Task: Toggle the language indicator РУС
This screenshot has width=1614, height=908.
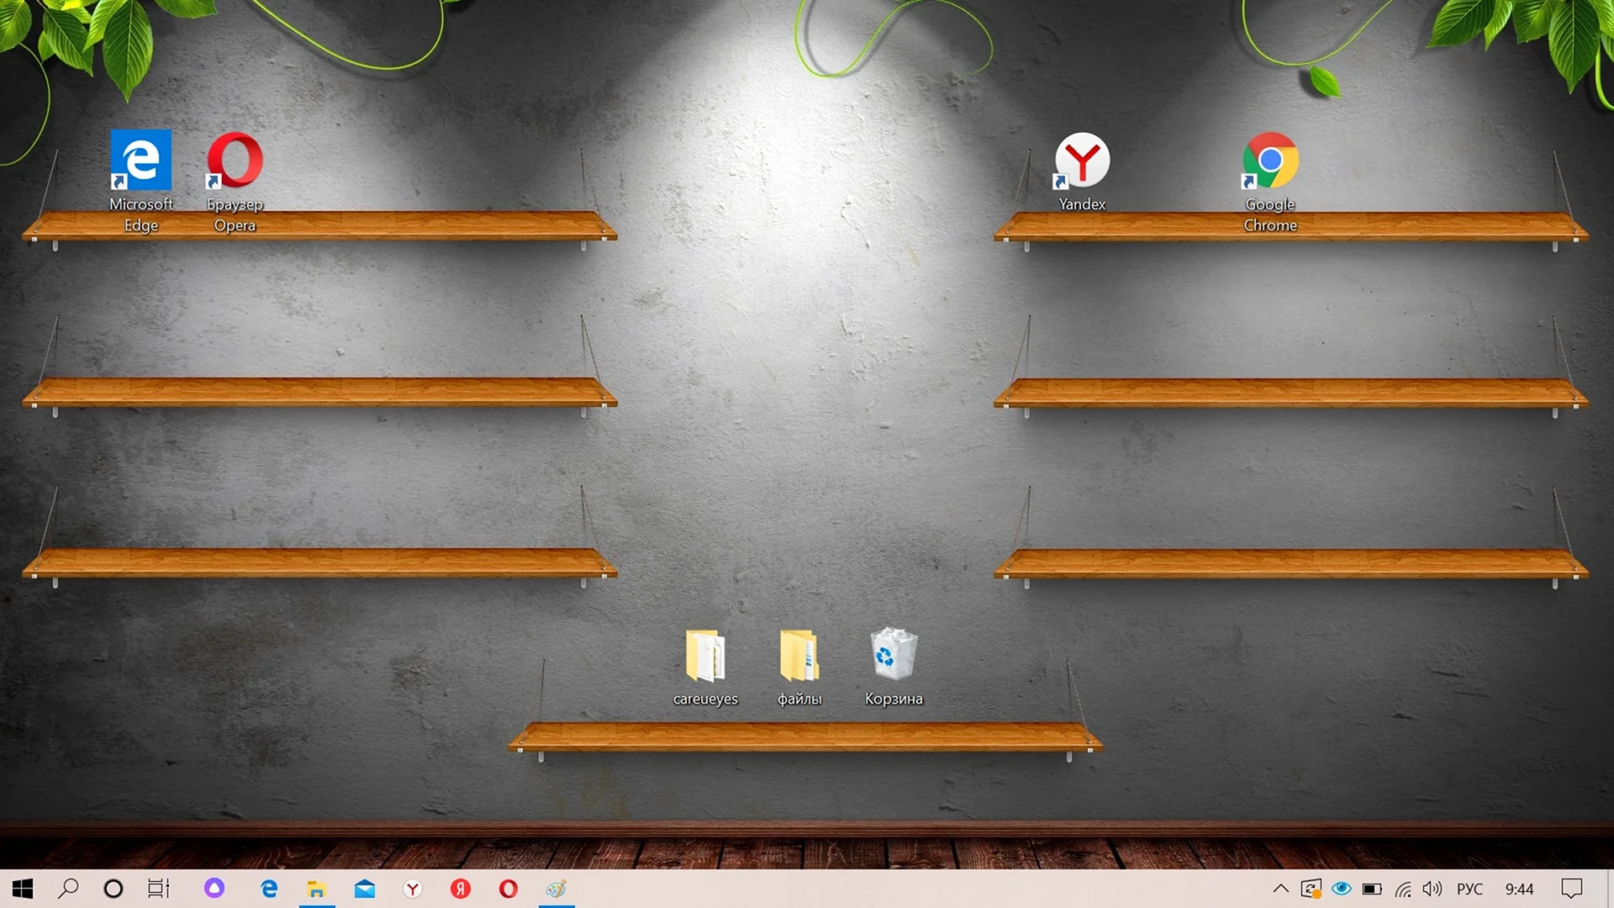Action: [1470, 890]
